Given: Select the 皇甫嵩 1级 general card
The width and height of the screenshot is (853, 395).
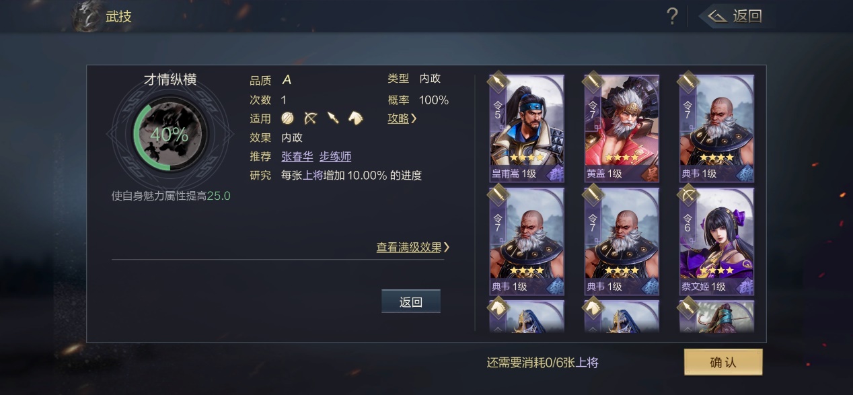Looking at the screenshot, I should [527, 129].
